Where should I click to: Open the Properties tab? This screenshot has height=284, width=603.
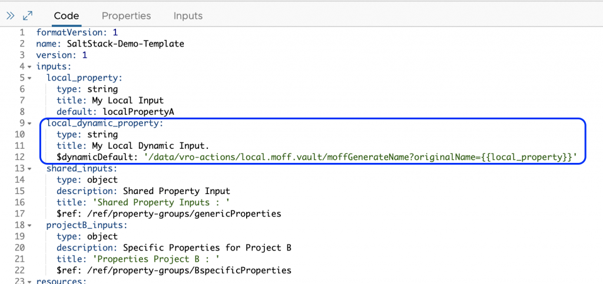[x=126, y=16]
